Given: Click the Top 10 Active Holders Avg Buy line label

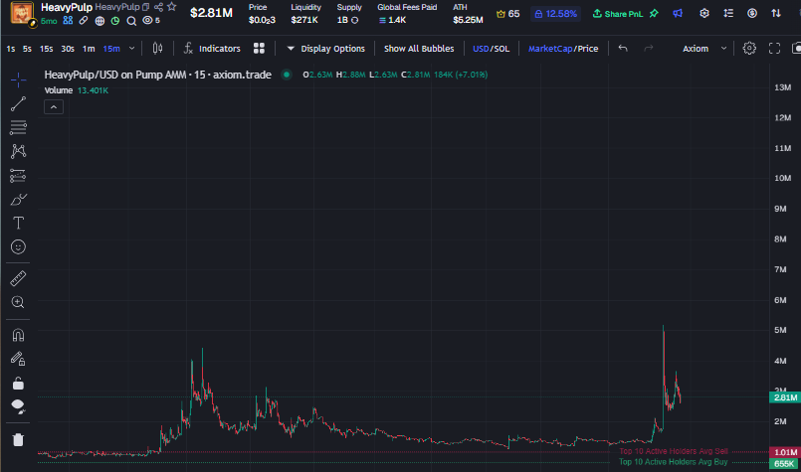Looking at the screenshot, I should [x=674, y=462].
